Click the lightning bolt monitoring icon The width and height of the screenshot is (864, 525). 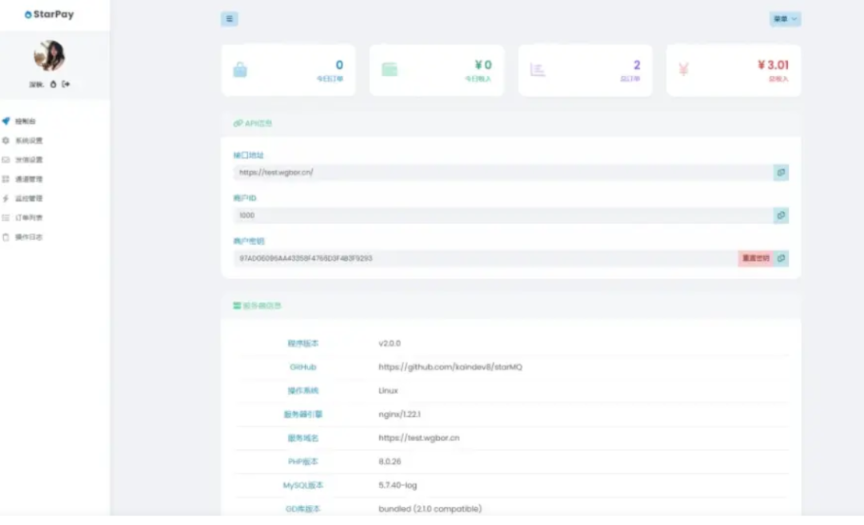tap(6, 198)
